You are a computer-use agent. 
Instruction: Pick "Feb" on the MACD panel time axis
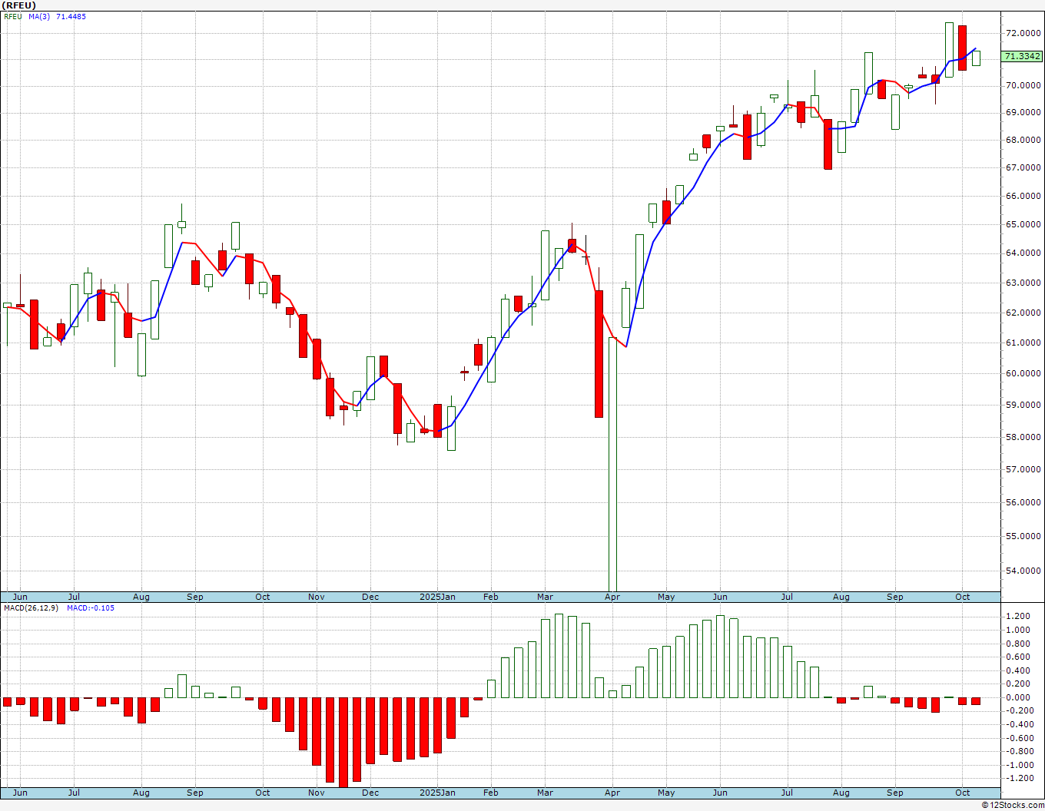click(490, 793)
